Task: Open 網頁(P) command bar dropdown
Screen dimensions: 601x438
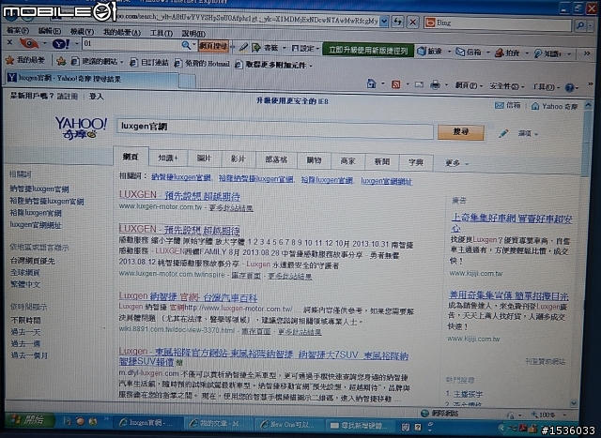Action: [469, 85]
